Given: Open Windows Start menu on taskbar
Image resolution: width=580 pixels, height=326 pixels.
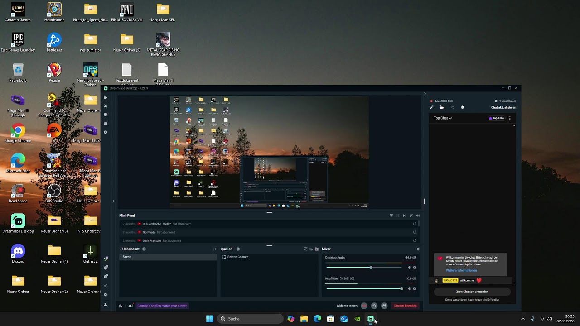Looking at the screenshot, I should [x=209, y=319].
